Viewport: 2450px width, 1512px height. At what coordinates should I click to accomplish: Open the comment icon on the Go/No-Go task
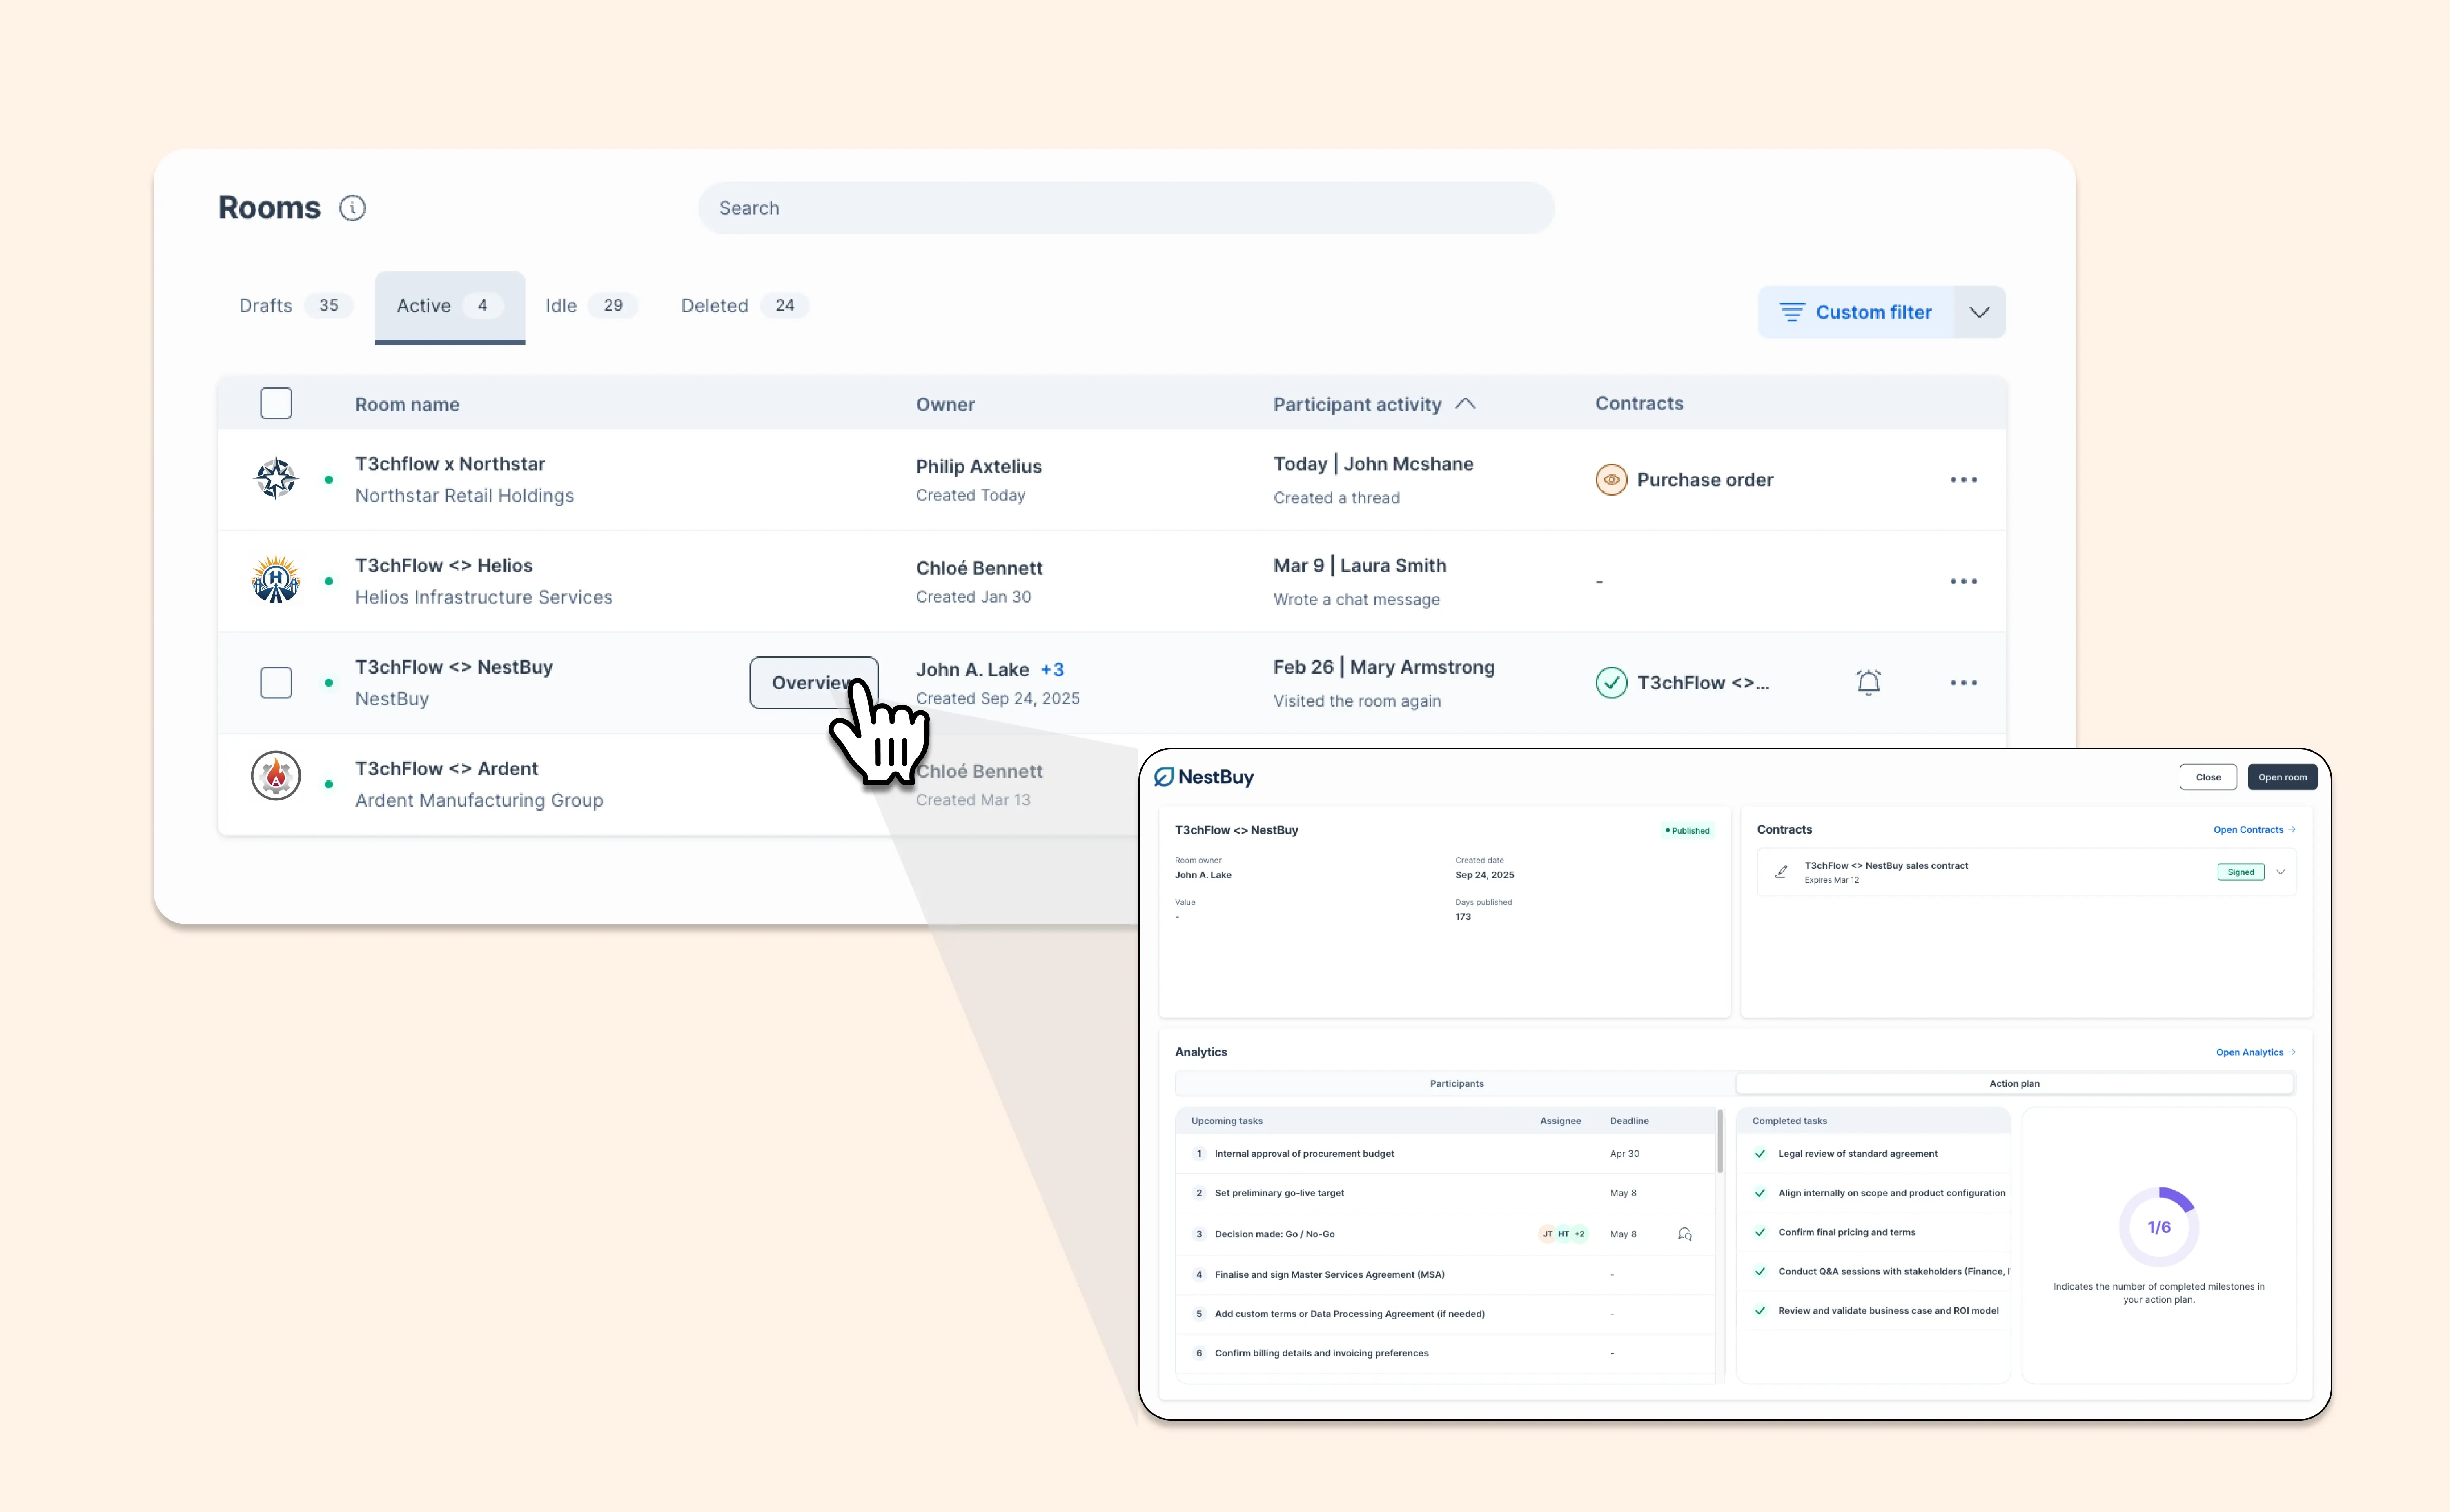click(x=1685, y=1234)
